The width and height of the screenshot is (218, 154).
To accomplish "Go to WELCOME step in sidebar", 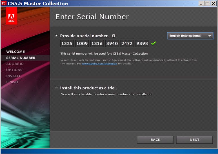I will click(15, 52).
